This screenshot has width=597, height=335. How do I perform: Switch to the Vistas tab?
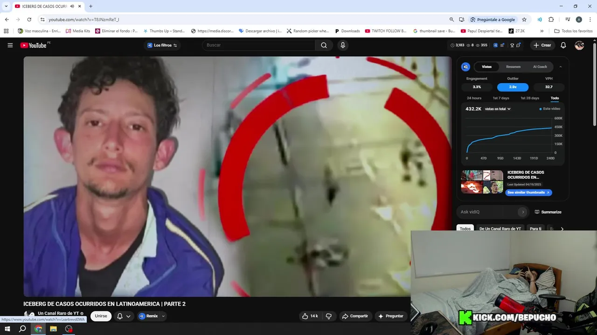[x=486, y=67]
